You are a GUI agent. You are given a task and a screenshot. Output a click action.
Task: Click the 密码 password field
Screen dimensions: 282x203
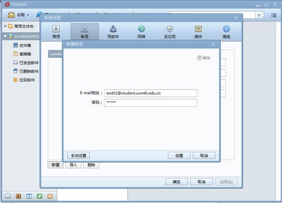point(150,103)
